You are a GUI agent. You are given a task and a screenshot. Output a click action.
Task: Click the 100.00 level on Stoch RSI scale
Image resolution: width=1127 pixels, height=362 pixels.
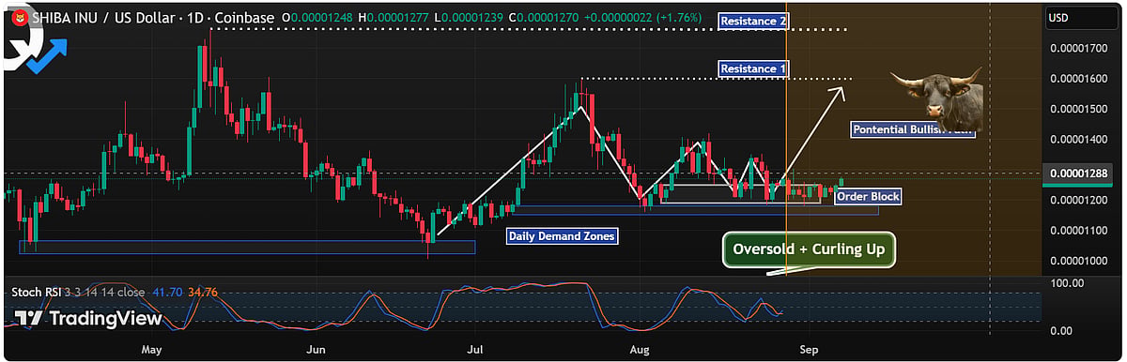coord(1067,282)
